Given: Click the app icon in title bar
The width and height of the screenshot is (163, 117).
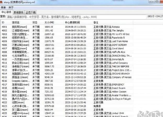Looking at the screenshot, I should coord(1,2).
